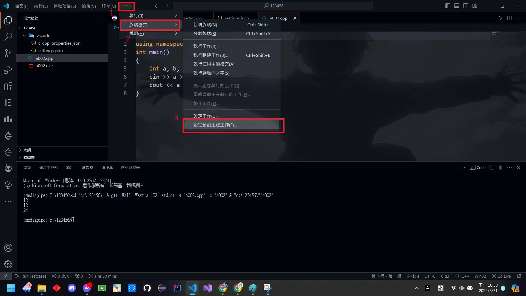Collapse the .vscode folder
The image size is (526, 296).
tap(25, 35)
